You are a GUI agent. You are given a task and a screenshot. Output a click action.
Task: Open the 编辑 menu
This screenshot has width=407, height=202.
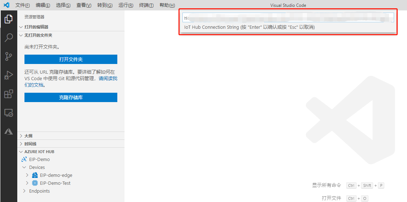pos(43,5)
